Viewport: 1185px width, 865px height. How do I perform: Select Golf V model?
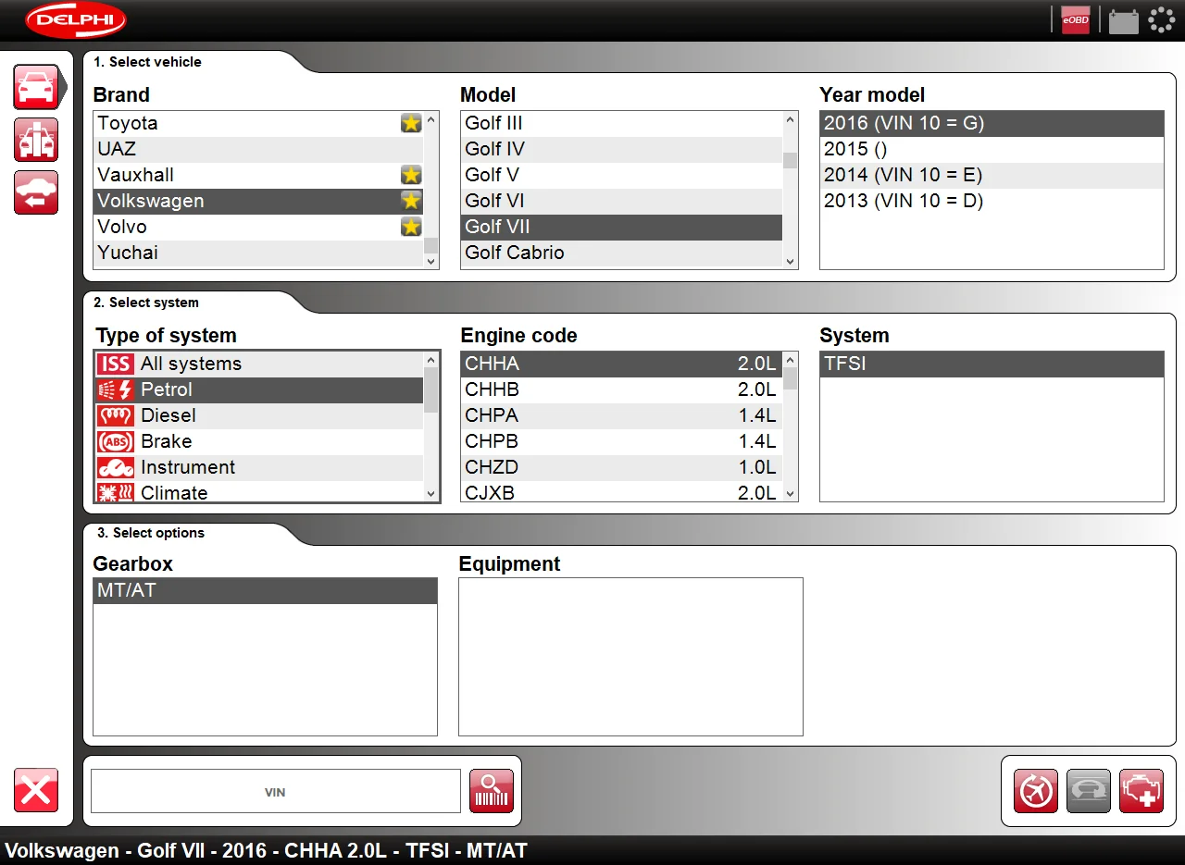(x=621, y=175)
